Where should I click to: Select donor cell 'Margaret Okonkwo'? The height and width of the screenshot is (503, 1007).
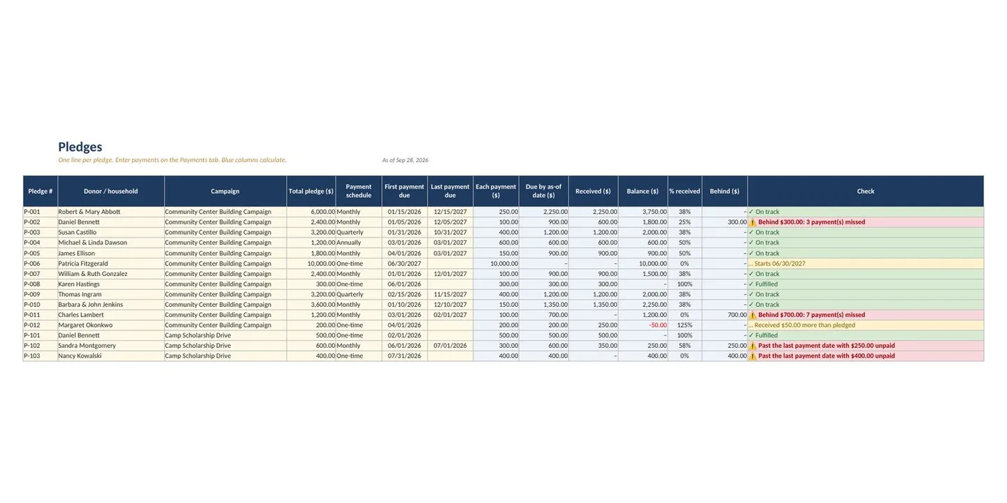point(111,326)
